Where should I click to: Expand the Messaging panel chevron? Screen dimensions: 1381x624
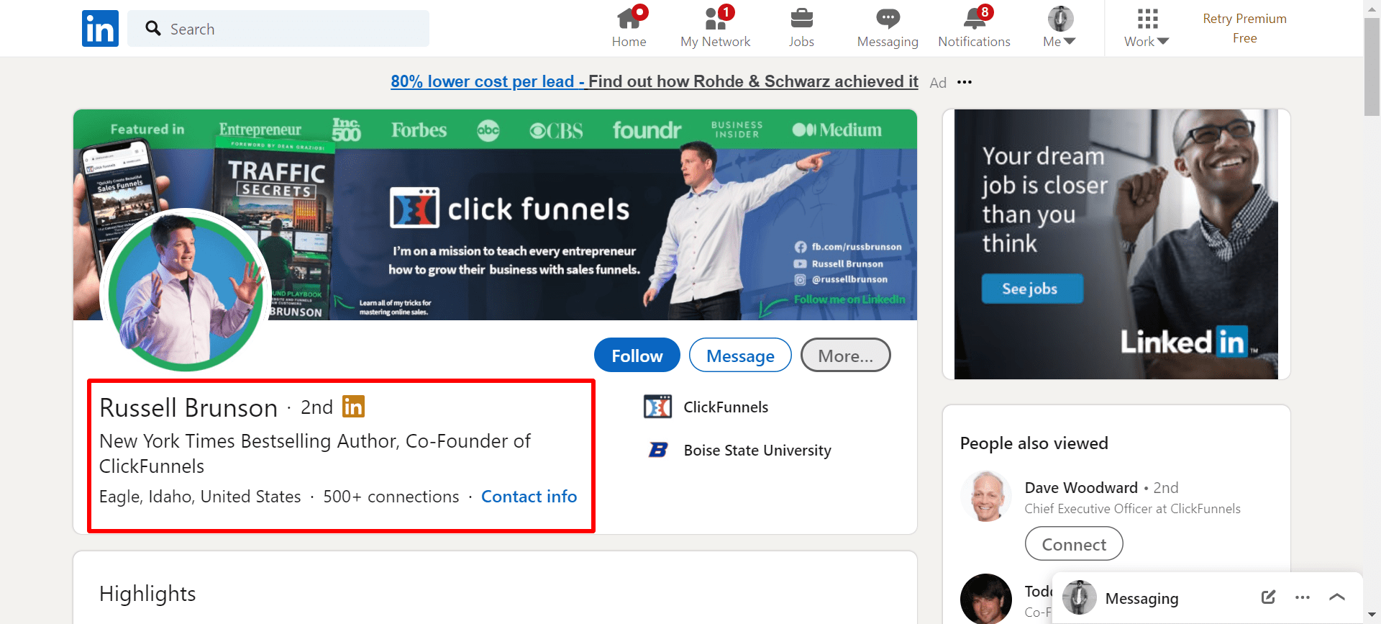pyautogui.click(x=1337, y=597)
